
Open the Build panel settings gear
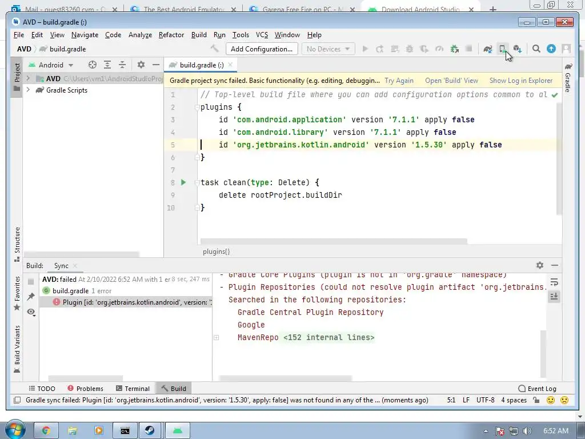[x=540, y=265]
